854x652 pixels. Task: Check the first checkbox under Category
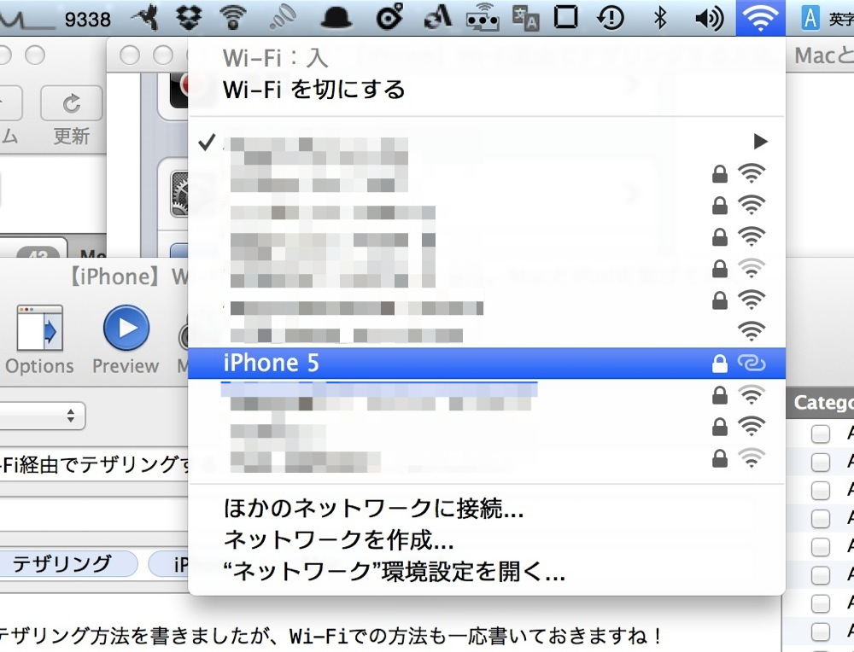point(820,434)
